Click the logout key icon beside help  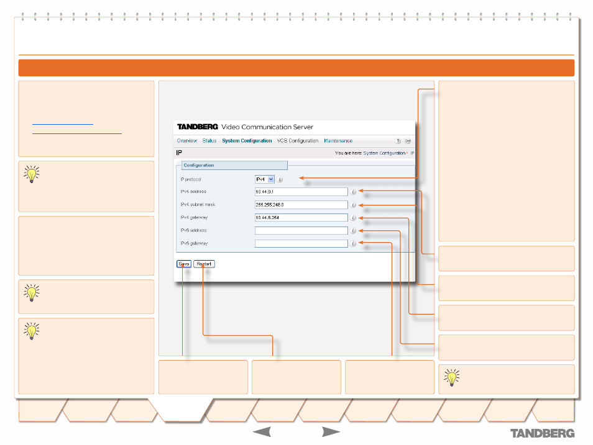coord(408,141)
